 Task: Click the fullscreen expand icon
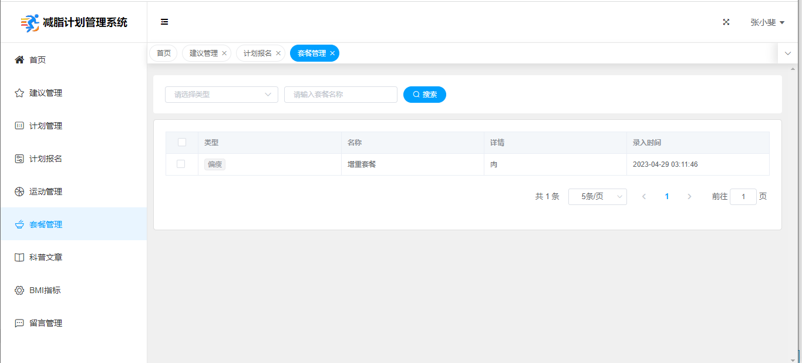(x=726, y=22)
